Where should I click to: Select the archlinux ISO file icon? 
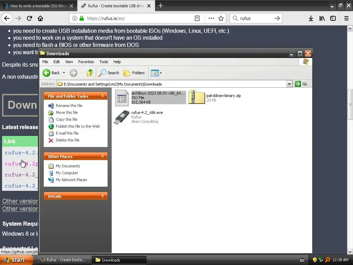click(x=122, y=98)
